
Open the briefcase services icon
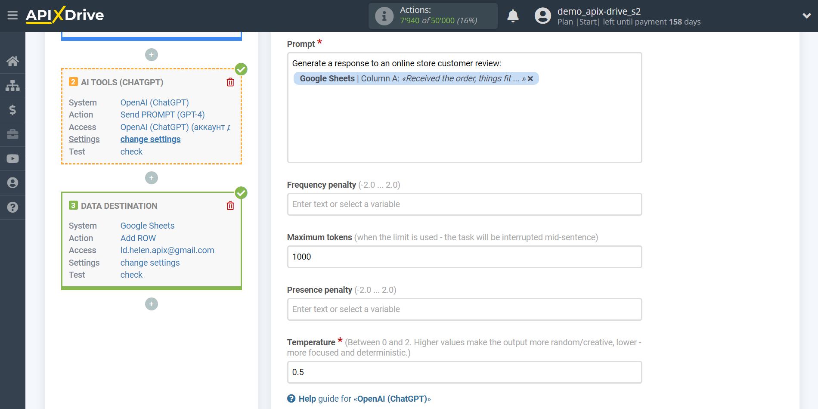(12, 134)
